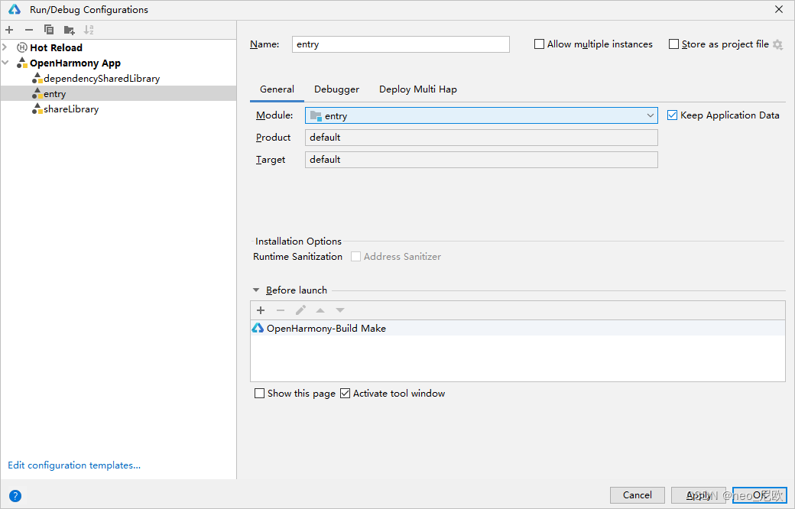Click the OpenHarmony-Build Make task icon
Image resolution: width=795 pixels, height=509 pixels.
[258, 328]
